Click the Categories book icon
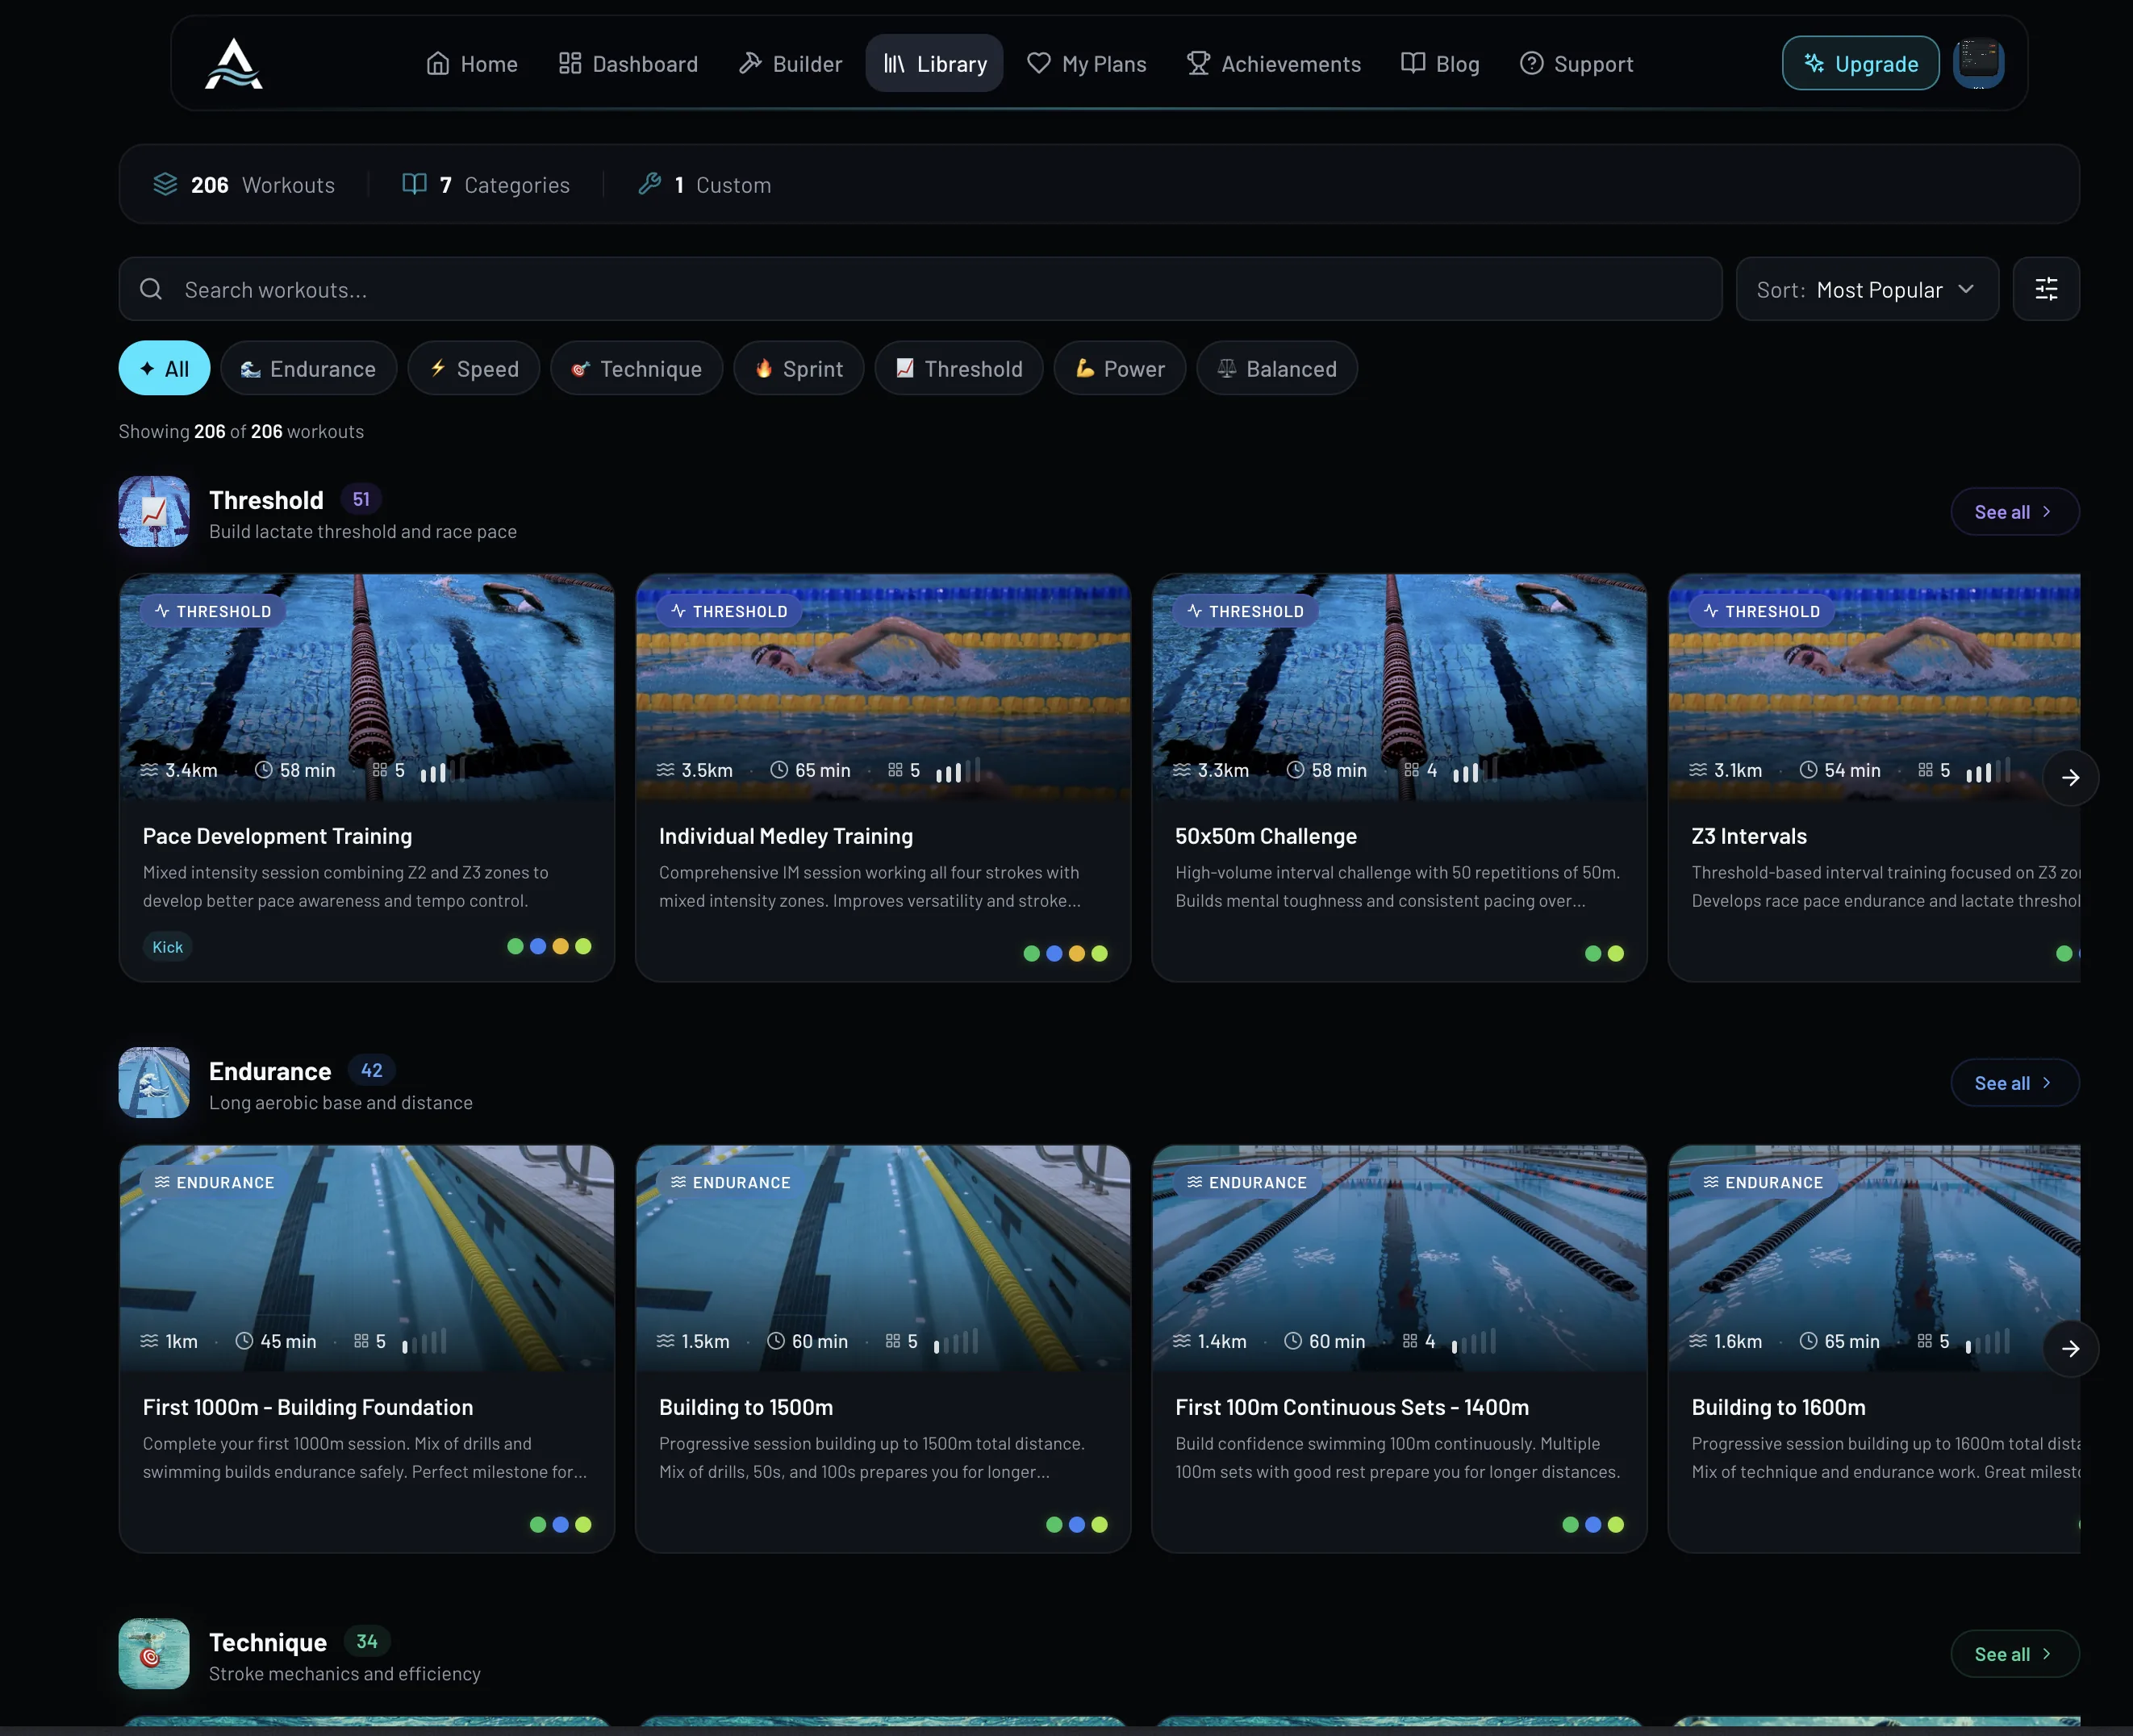The image size is (2133, 1736). pyautogui.click(x=414, y=184)
